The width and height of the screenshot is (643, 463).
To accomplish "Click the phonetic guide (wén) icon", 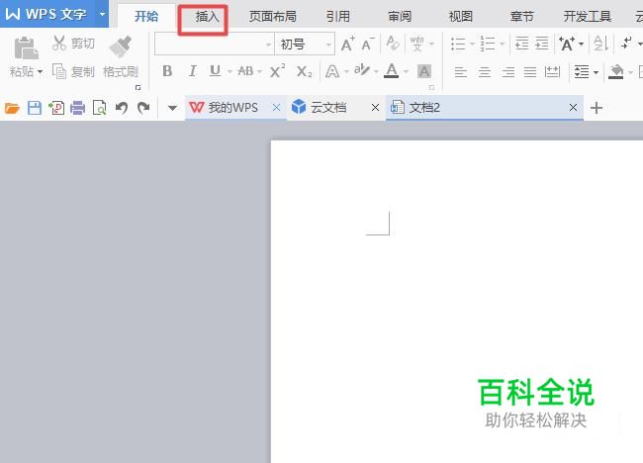I will click(x=416, y=44).
